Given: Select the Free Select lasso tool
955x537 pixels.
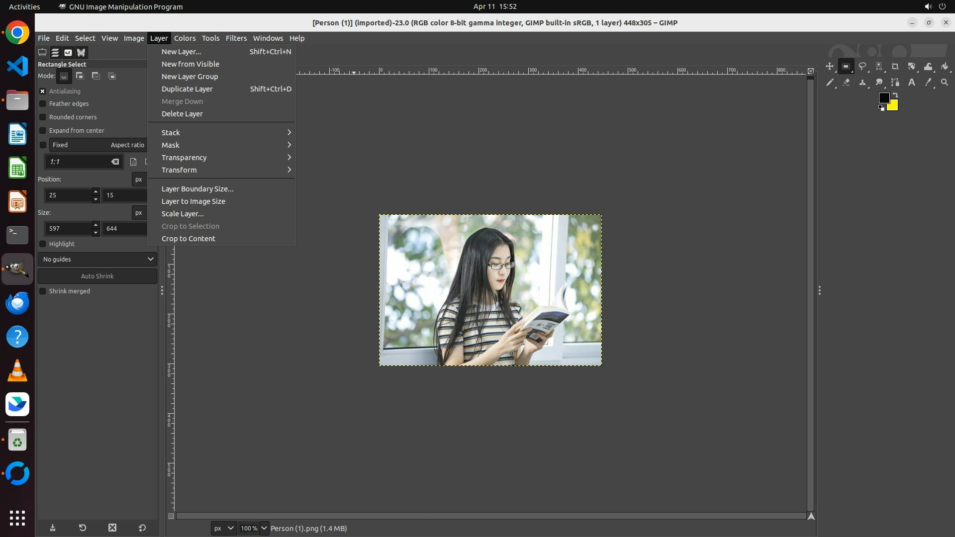Looking at the screenshot, I should pyautogui.click(x=862, y=66).
